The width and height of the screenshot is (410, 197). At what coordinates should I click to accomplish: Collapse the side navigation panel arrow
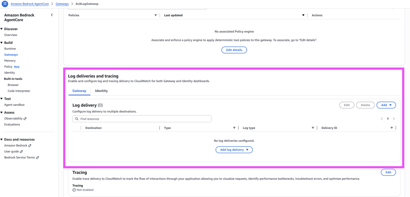tap(52, 15)
